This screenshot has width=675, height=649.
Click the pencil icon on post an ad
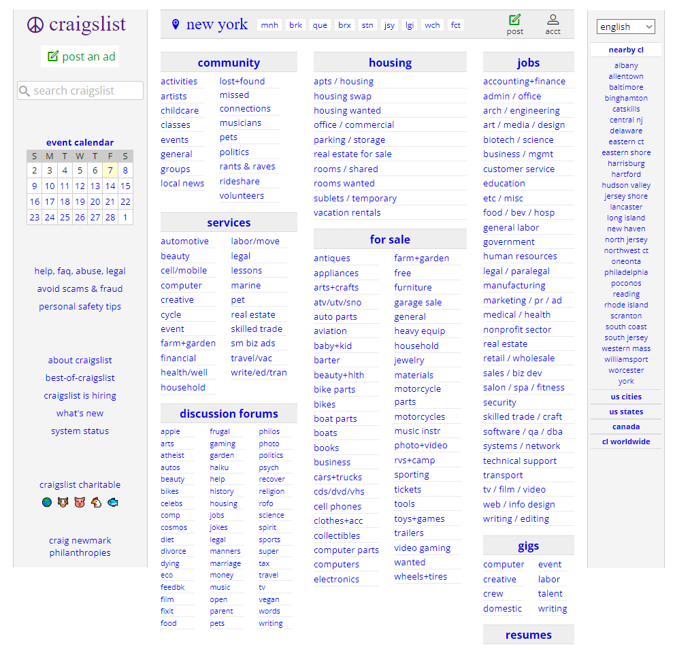(52, 56)
